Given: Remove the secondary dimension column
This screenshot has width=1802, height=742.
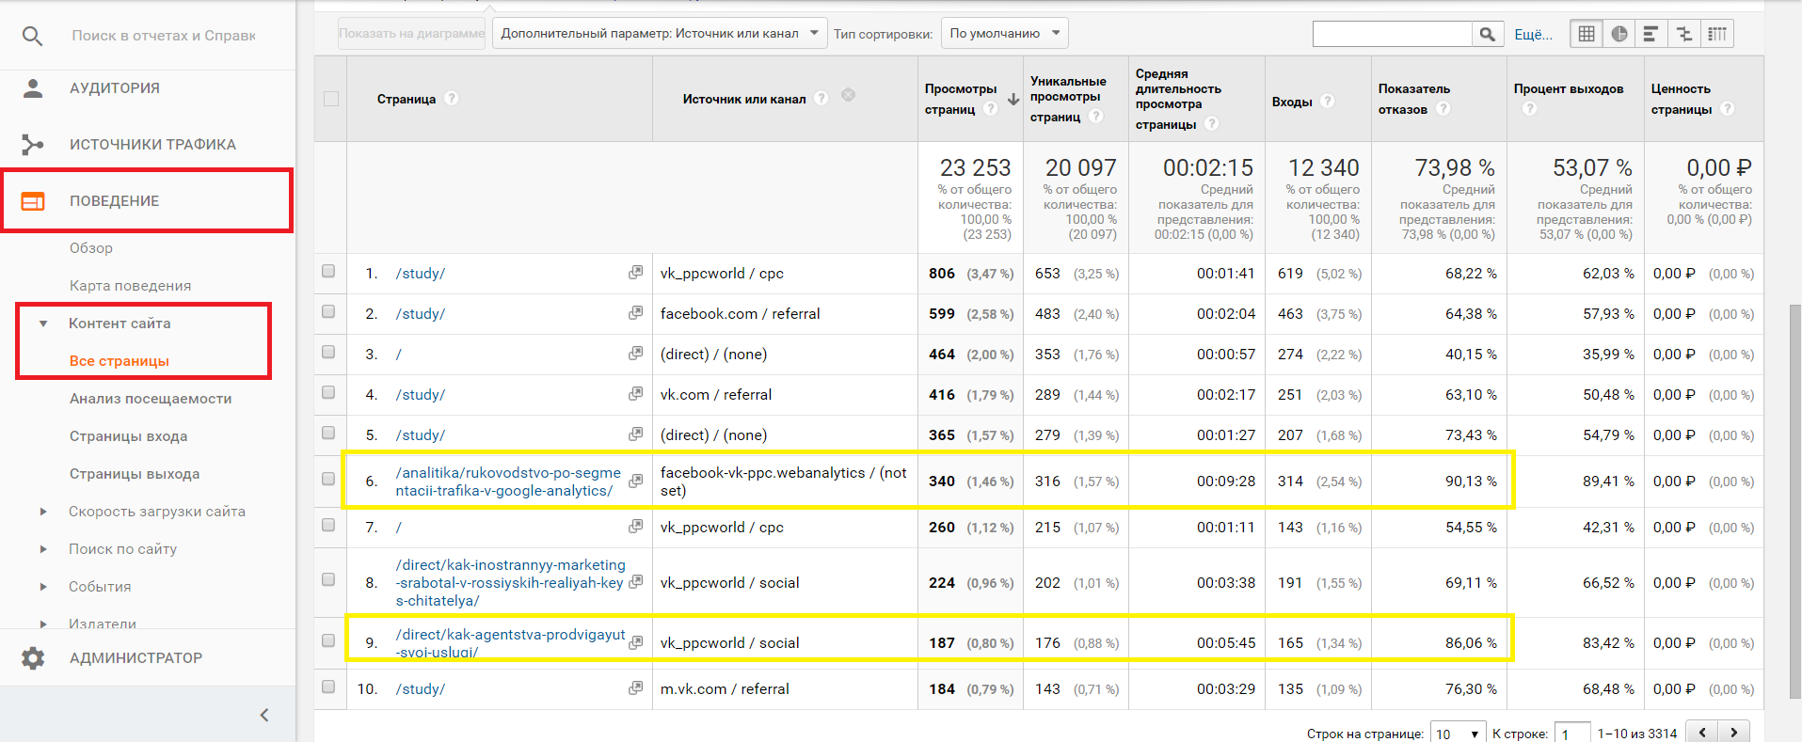Looking at the screenshot, I should (x=849, y=95).
